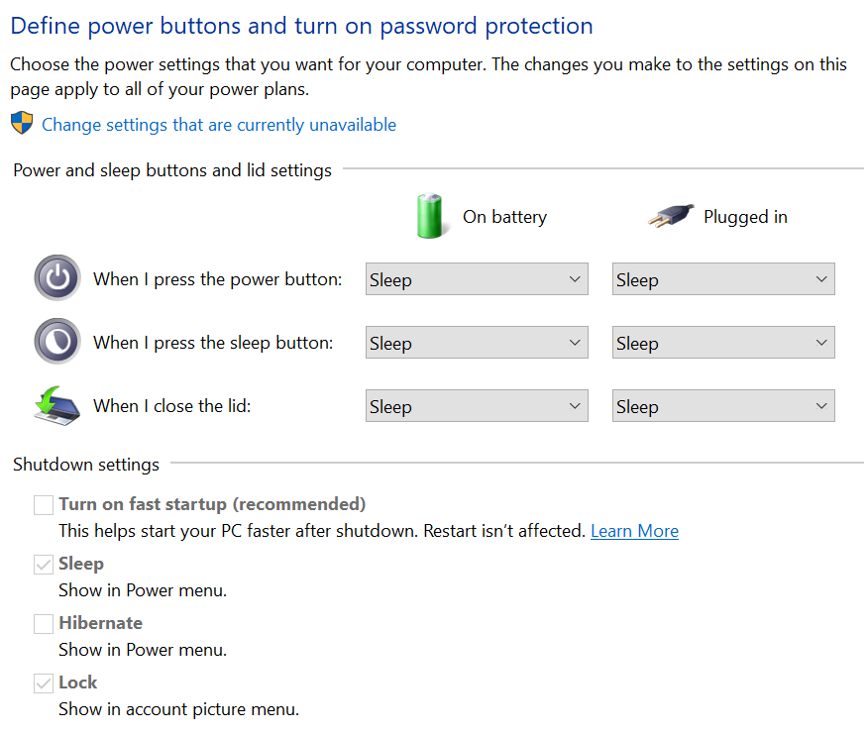Open close lid On battery dropdown
The width and height of the screenshot is (868, 735).
click(477, 406)
